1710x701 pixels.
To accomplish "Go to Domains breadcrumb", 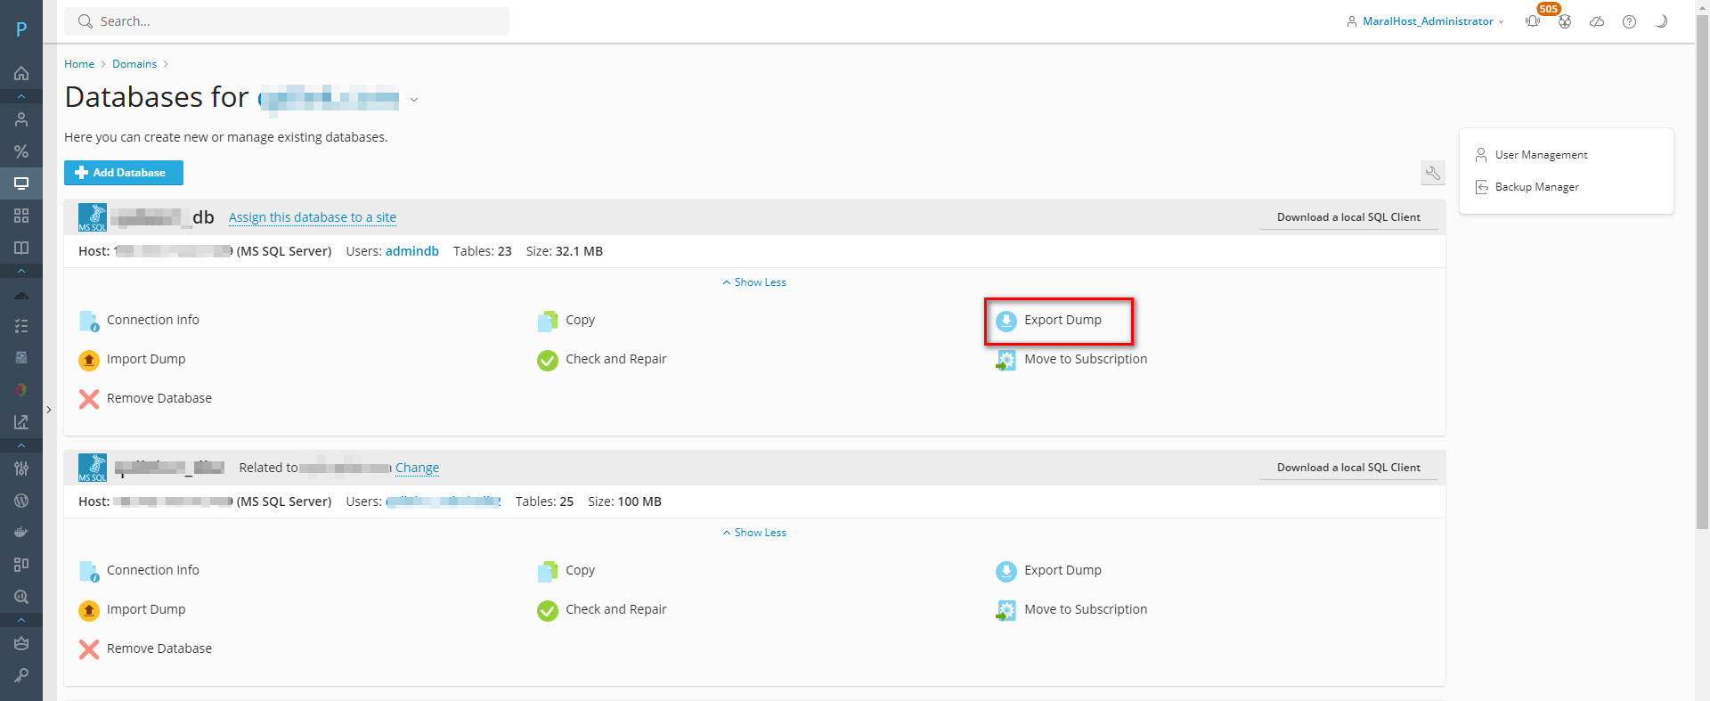I will [x=134, y=64].
